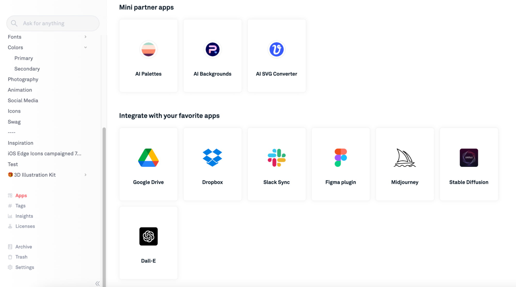Open the Dall-E app icon
This screenshot has height=287, width=516.
point(148,236)
